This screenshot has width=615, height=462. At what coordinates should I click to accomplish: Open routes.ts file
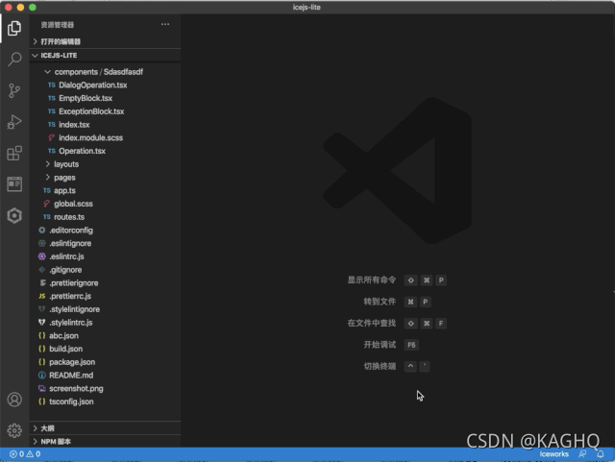(105, 217)
